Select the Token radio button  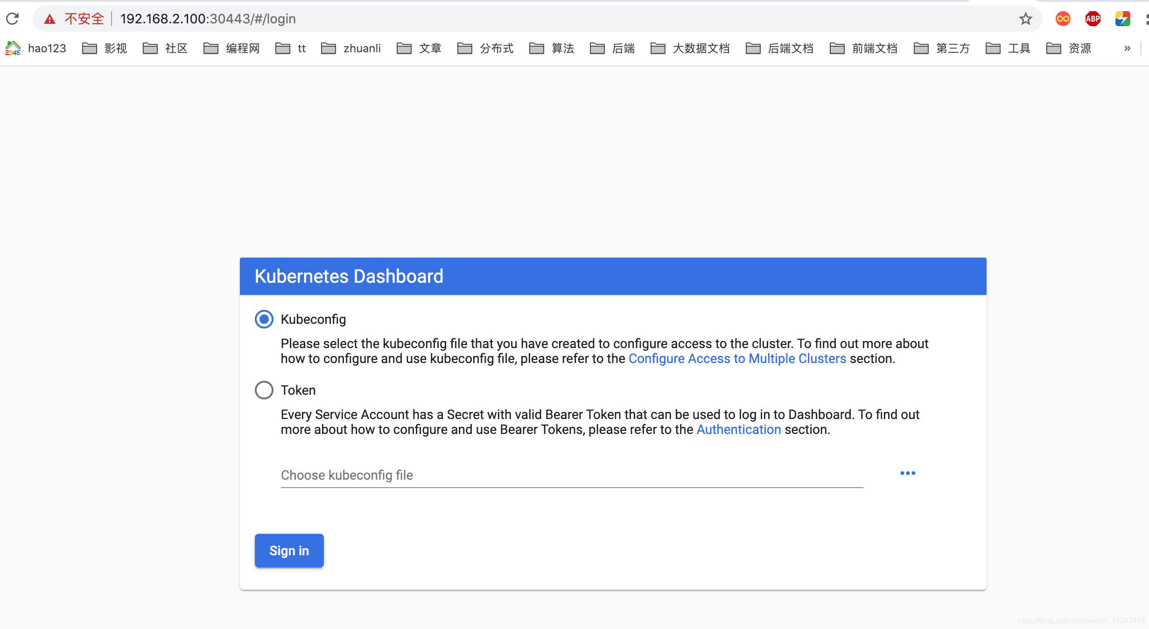click(264, 390)
